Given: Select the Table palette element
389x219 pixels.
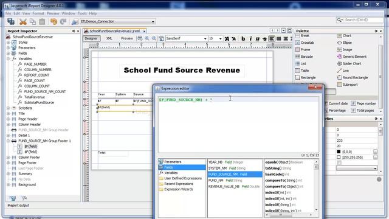Looking at the screenshot, I should pos(302,71).
